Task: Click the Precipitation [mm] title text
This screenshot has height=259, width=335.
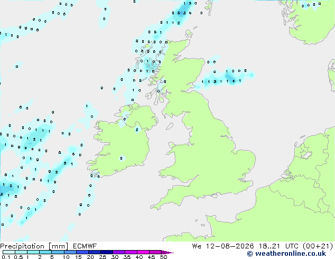Action: [x=34, y=246]
